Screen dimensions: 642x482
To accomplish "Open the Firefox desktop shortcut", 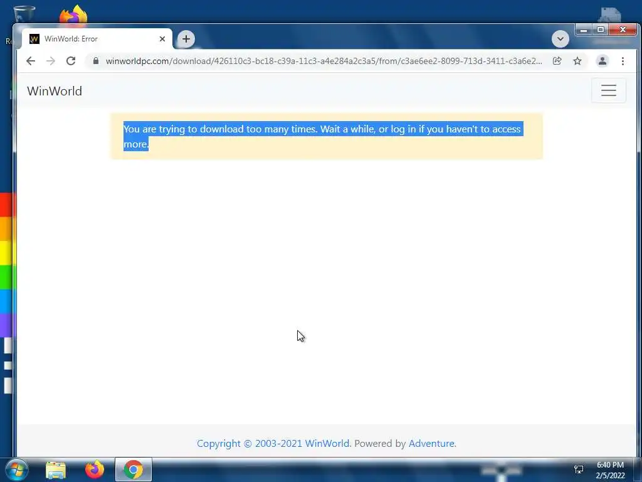I will point(73,15).
